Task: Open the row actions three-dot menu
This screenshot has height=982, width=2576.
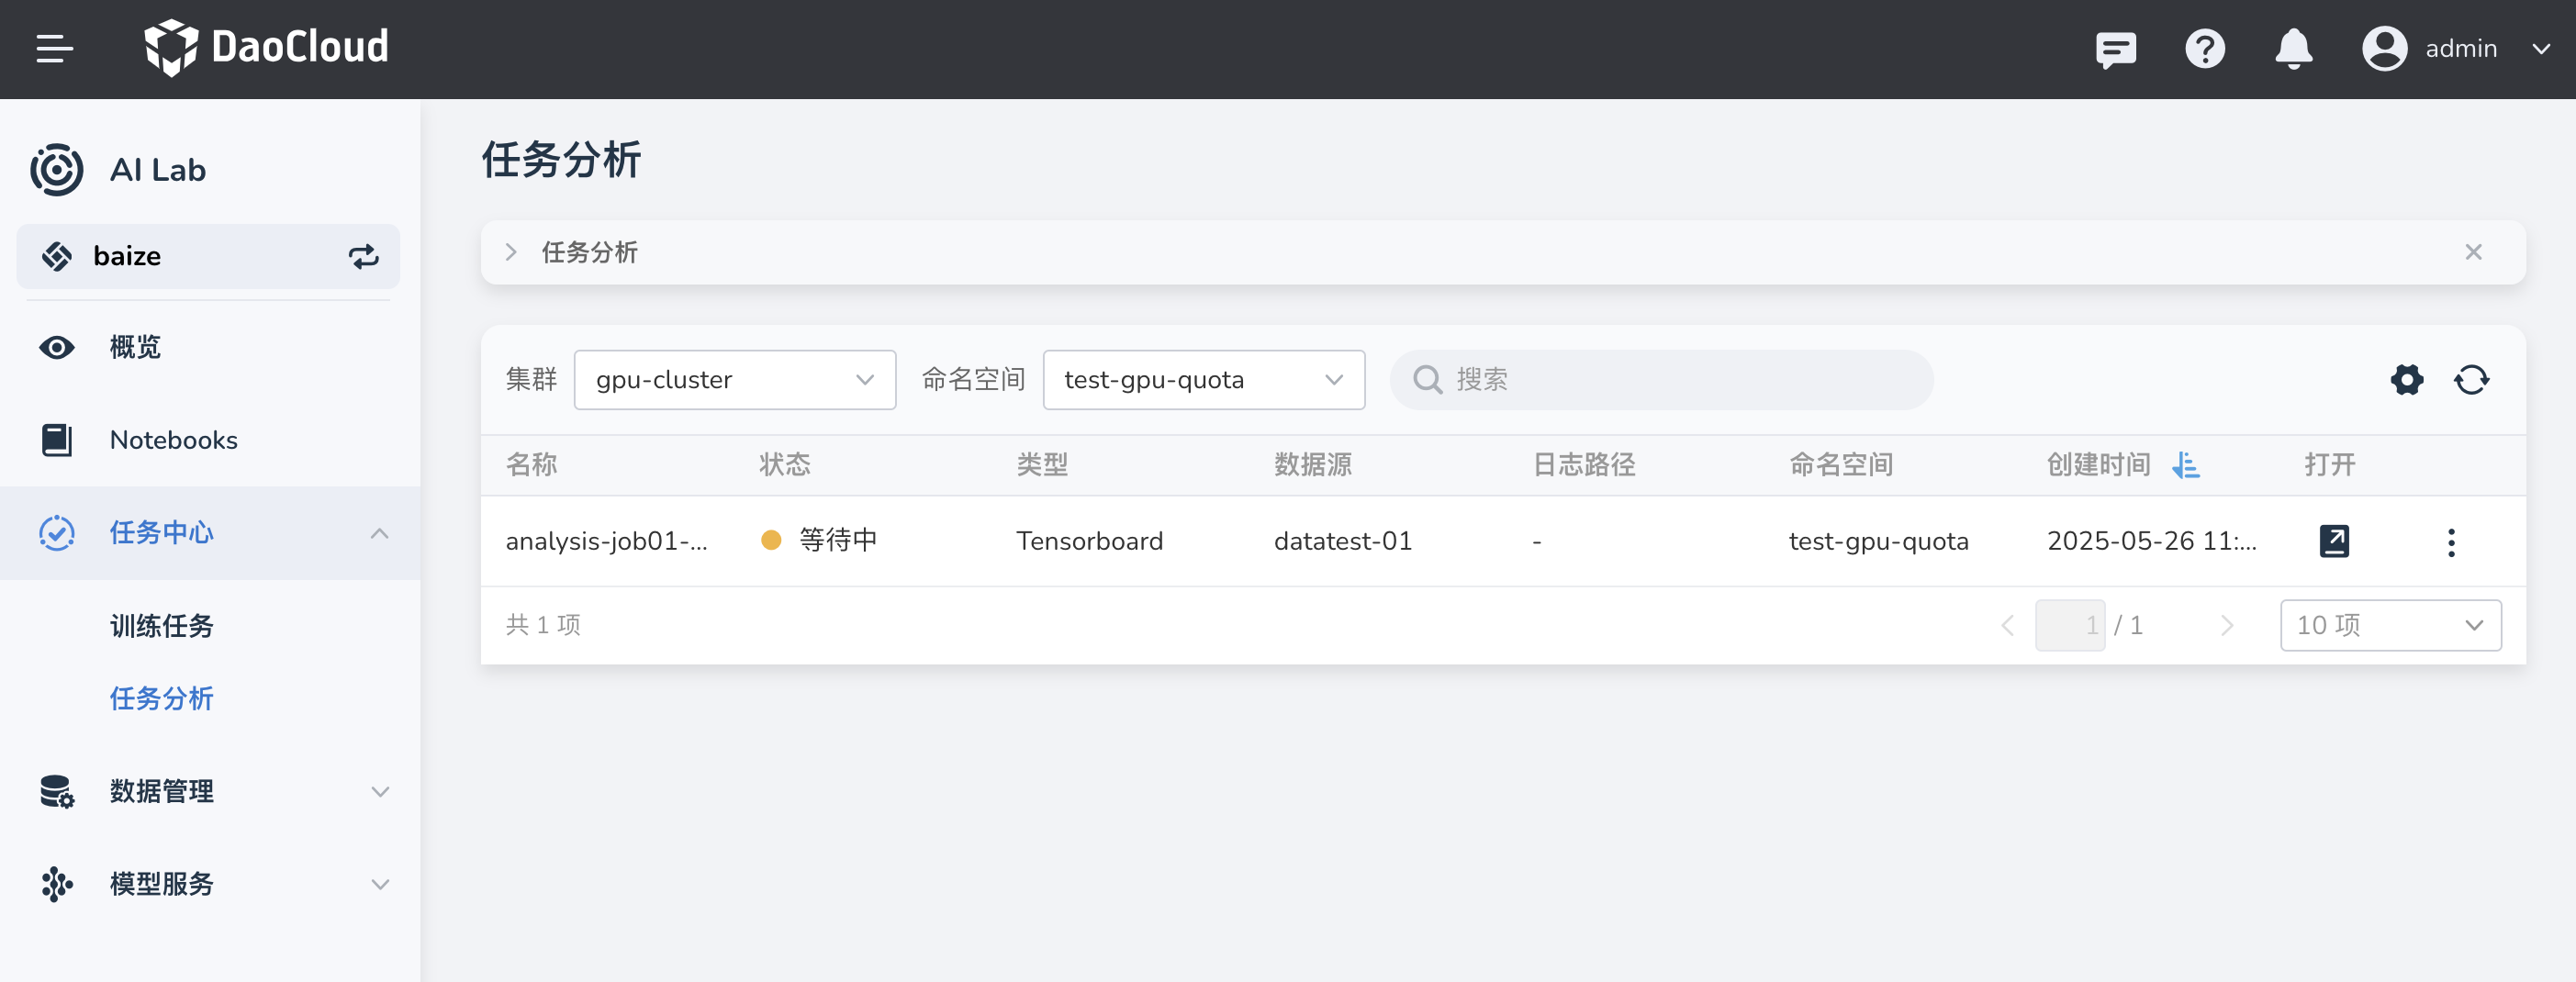Action: (2451, 541)
